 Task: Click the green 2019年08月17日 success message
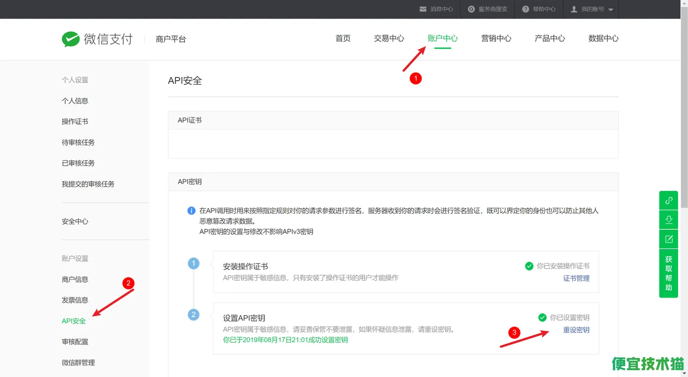[x=286, y=340]
